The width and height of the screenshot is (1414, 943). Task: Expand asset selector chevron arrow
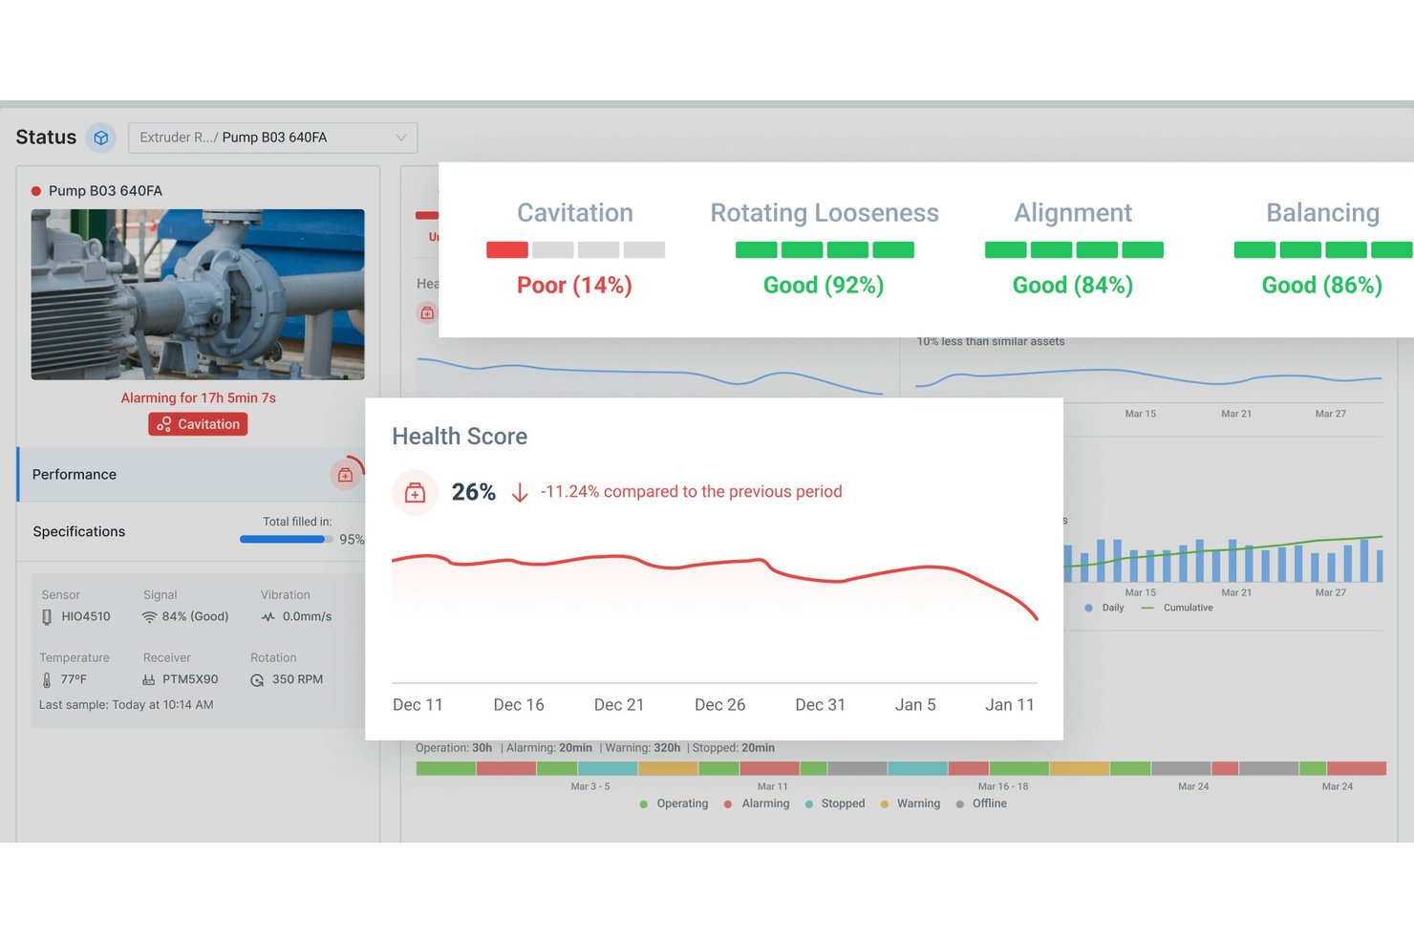(401, 138)
